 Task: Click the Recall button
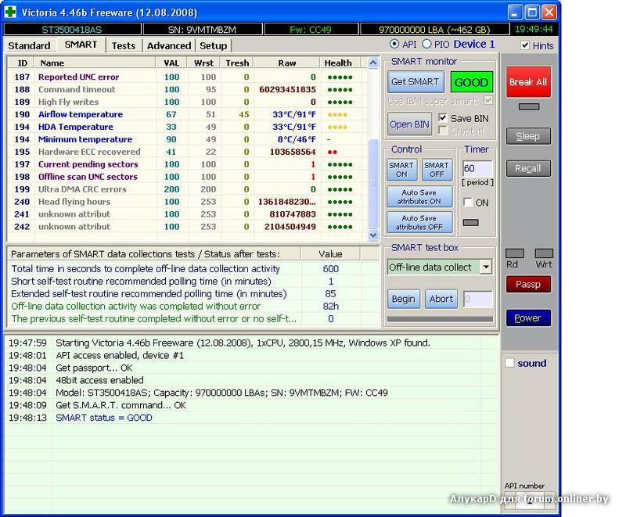click(528, 168)
